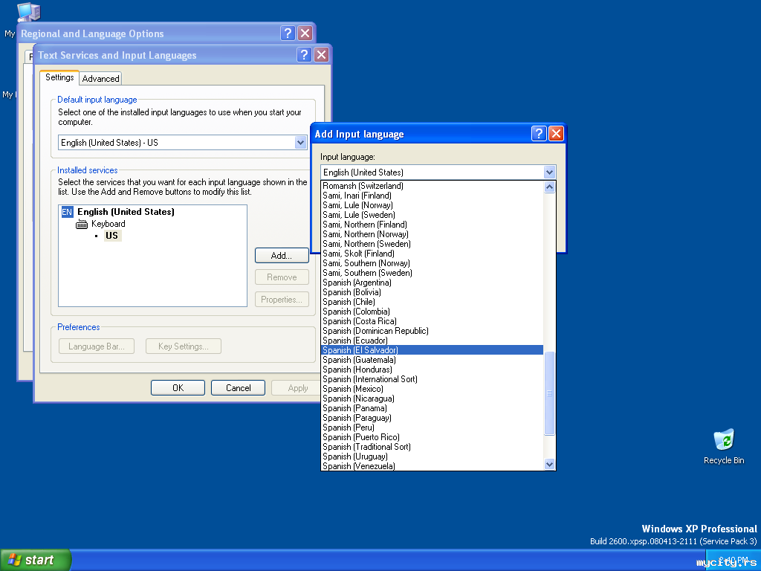The height and width of the screenshot is (571, 761).
Task: Click OK in Text Services window
Action: click(x=178, y=387)
